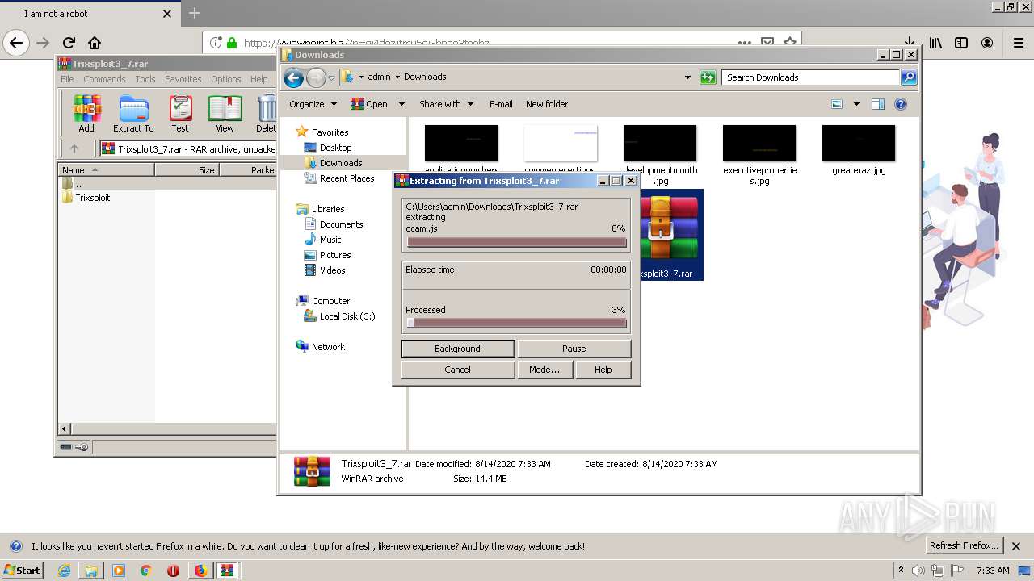Screen dimensions: 1034x581
Task: Open Windows Start menu
Action: 22,570
